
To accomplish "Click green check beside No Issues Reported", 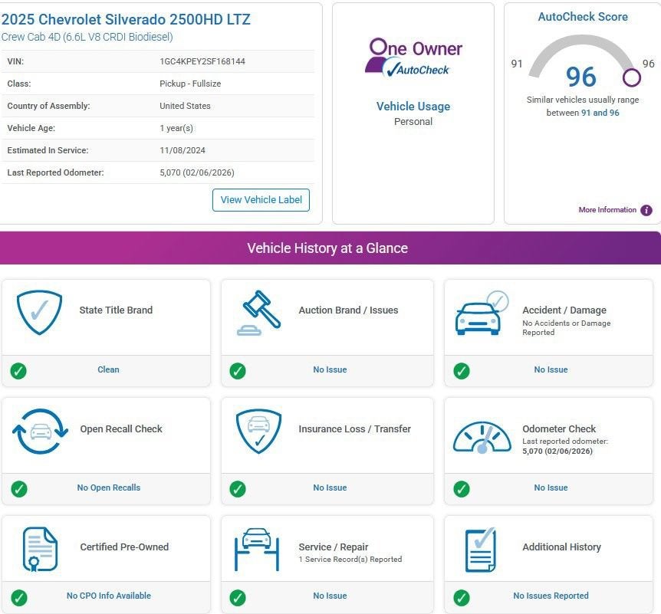I will (x=462, y=597).
